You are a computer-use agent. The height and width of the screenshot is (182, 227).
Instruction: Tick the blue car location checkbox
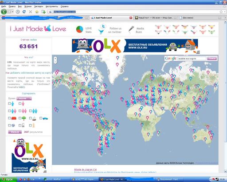click(x=41, y=118)
